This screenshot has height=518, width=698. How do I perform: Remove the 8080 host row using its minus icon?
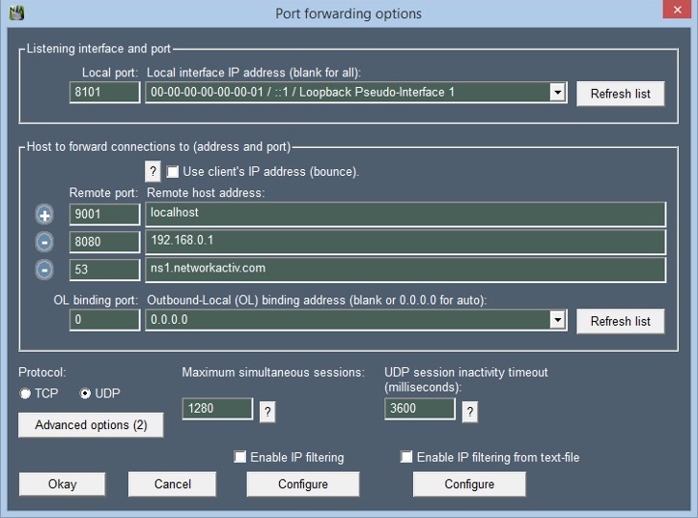pyautogui.click(x=44, y=242)
